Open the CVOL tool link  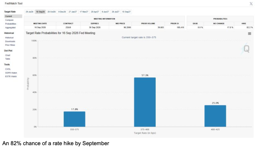8,69
